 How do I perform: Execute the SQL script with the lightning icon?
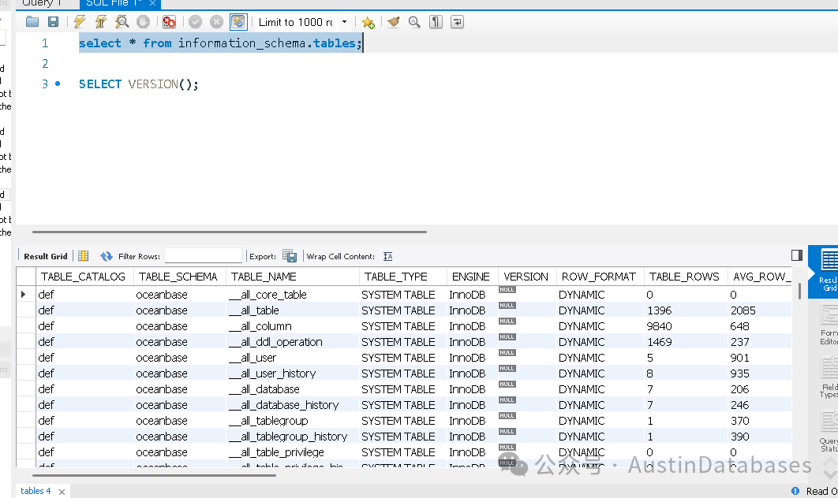(x=78, y=21)
